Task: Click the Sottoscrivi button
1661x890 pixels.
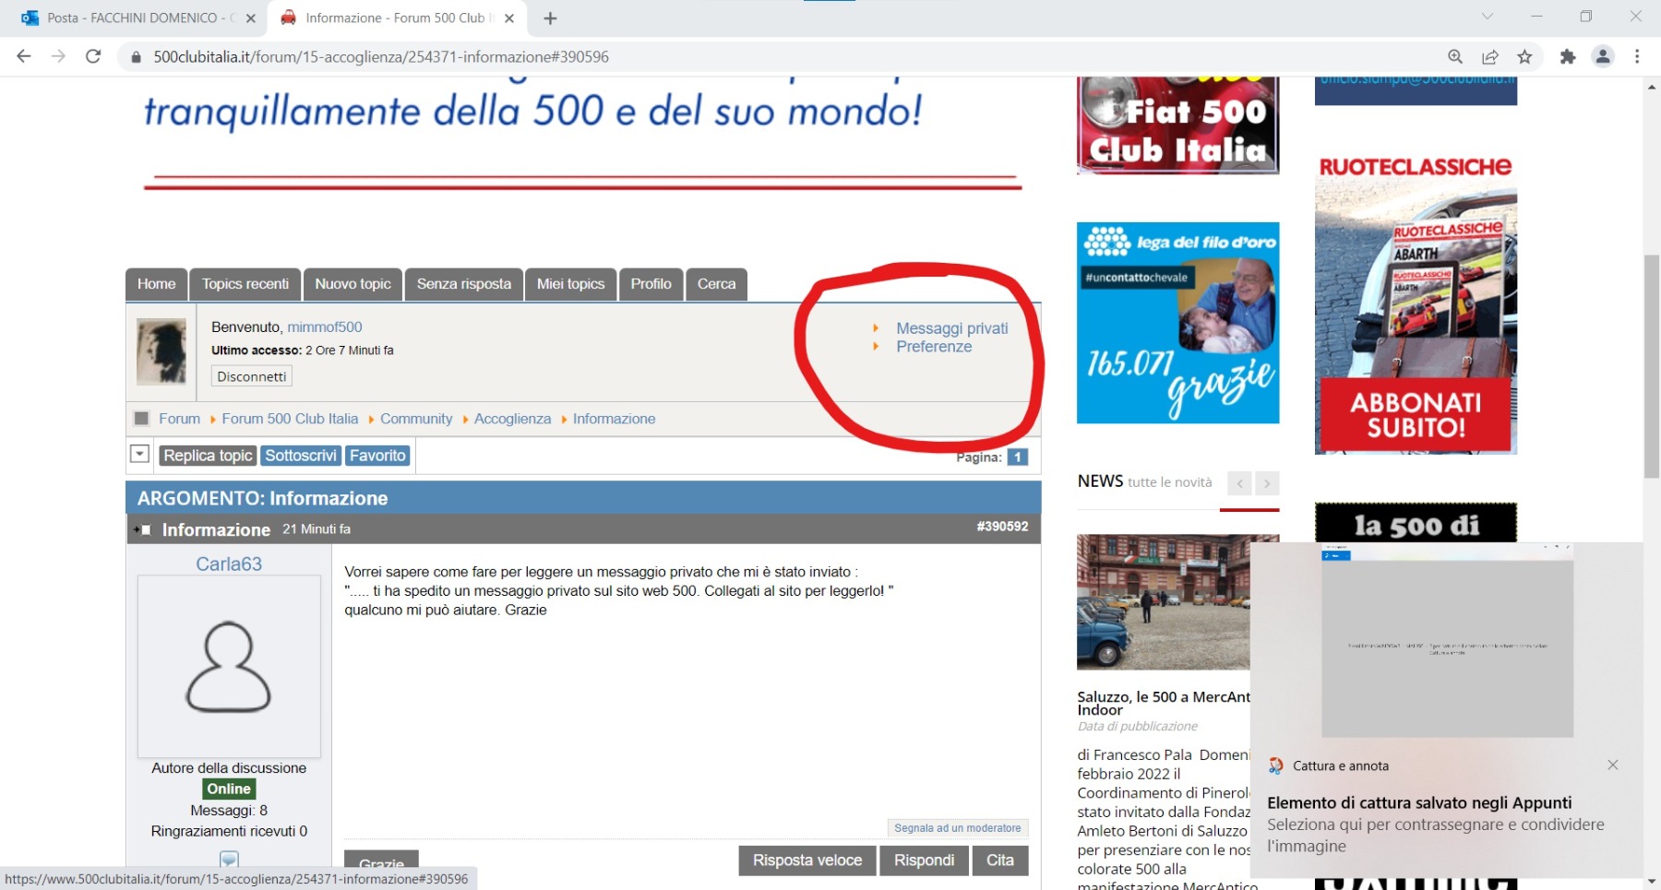Action: [x=301, y=456]
